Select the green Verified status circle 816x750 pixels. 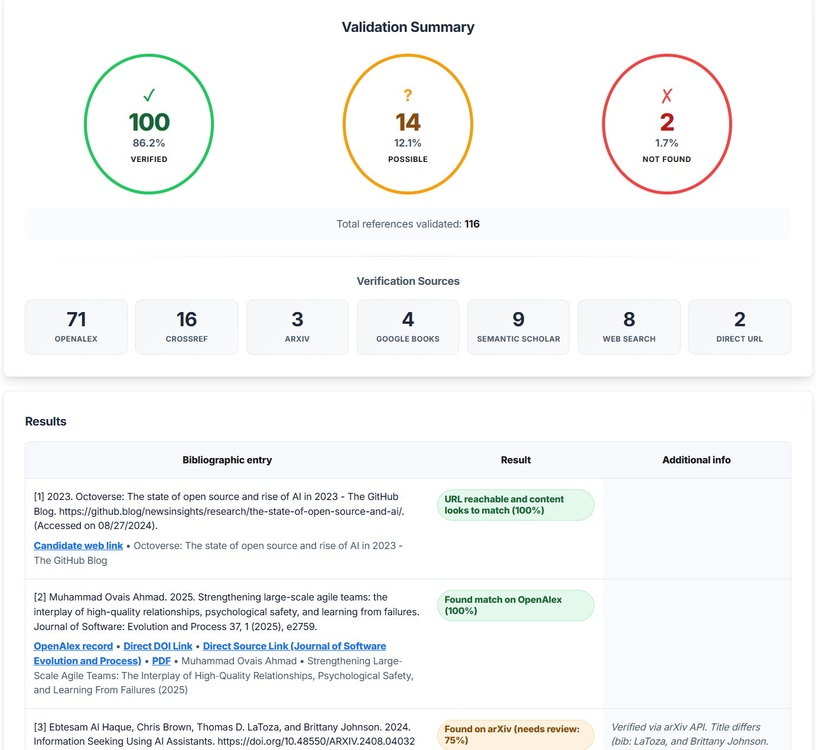[x=148, y=123]
